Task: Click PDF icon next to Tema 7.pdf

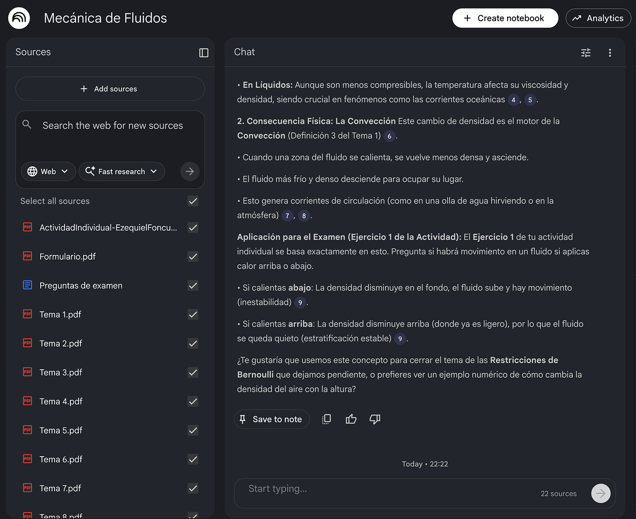Action: (28, 488)
